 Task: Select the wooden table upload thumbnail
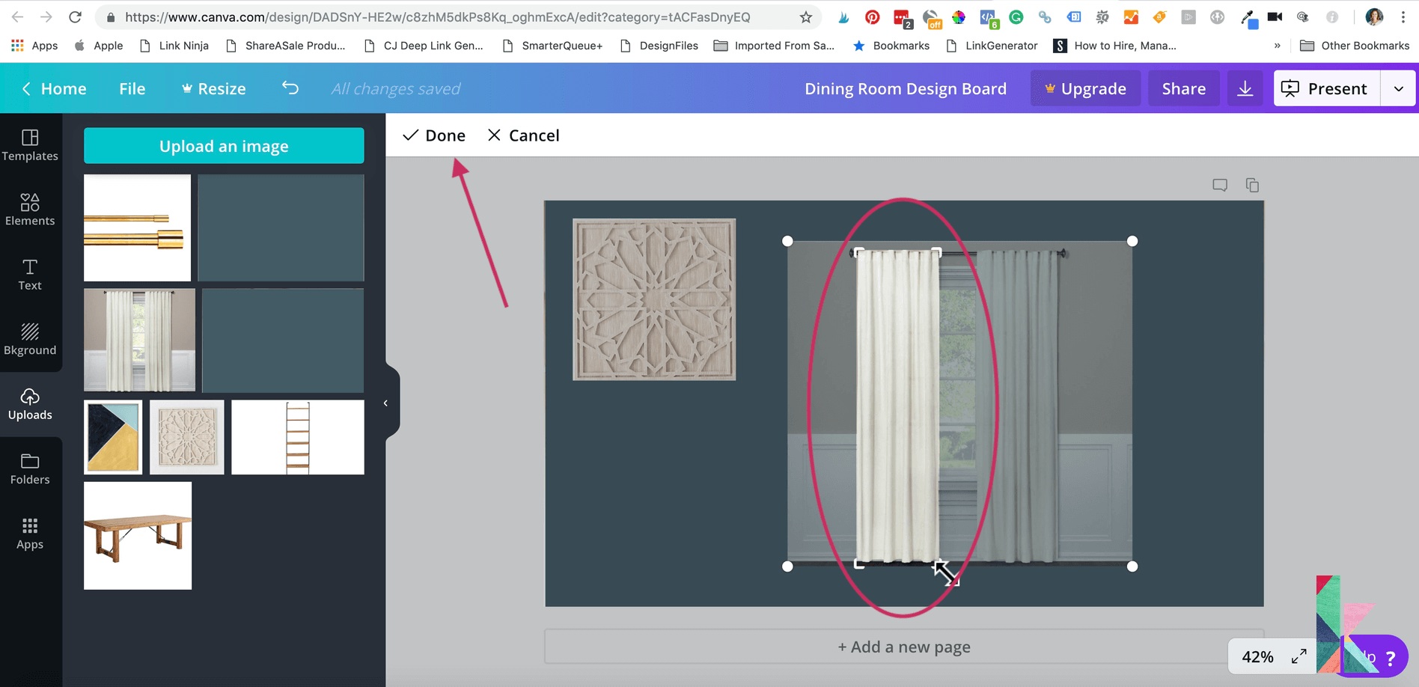137,534
